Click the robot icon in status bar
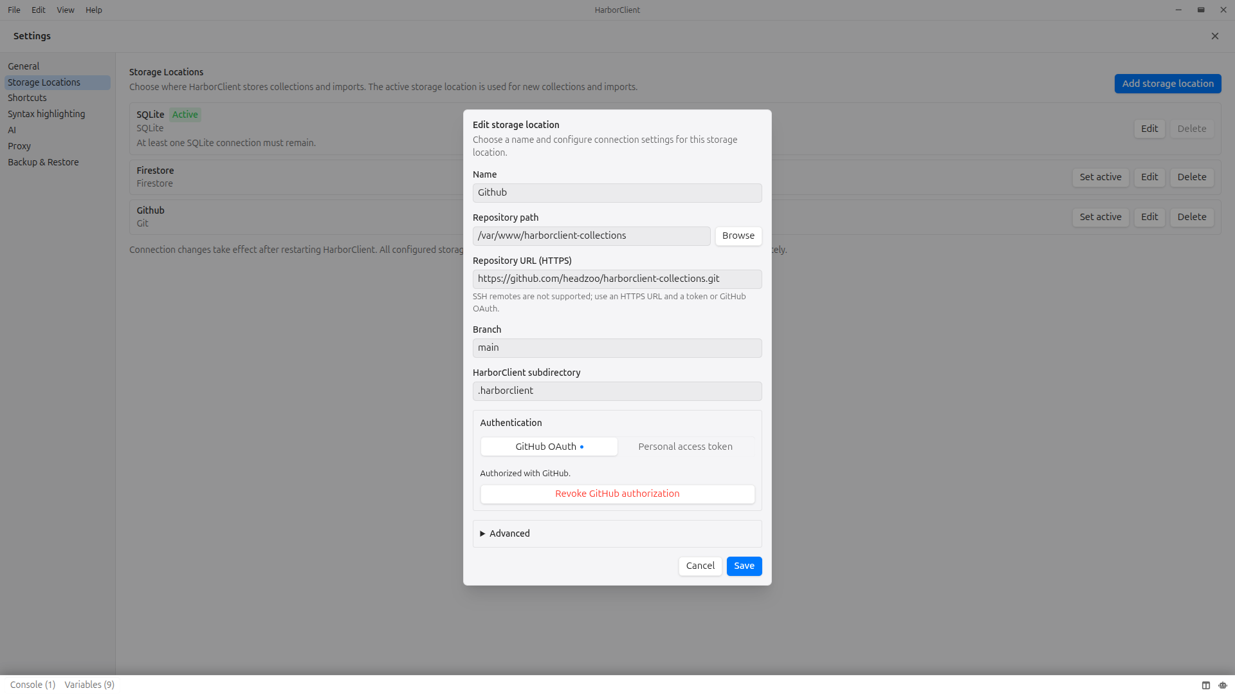 click(1223, 685)
